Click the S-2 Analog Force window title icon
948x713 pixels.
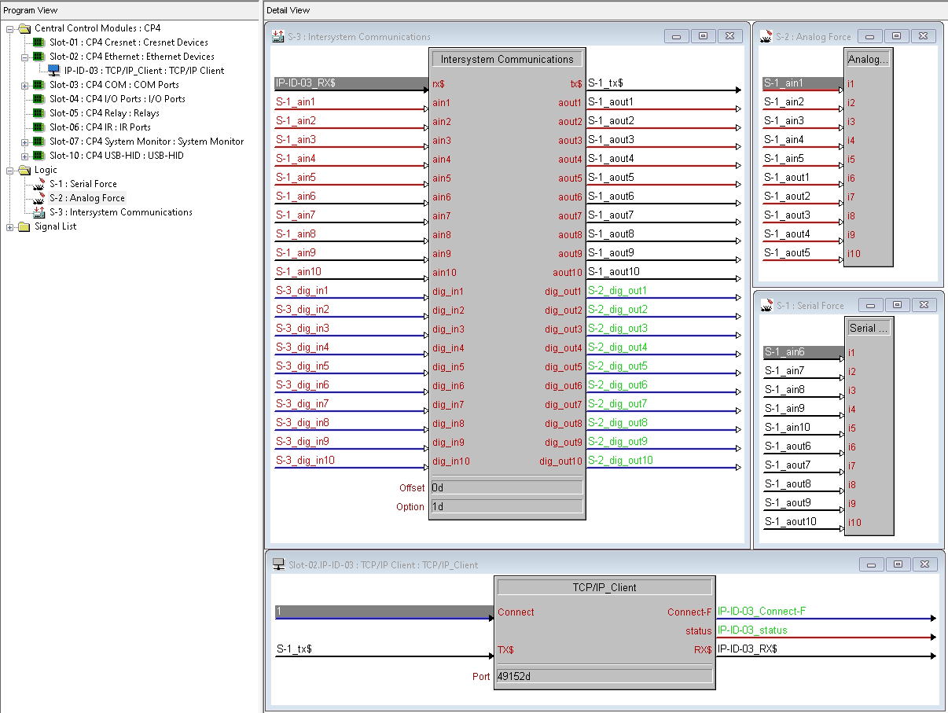pyautogui.click(x=766, y=36)
